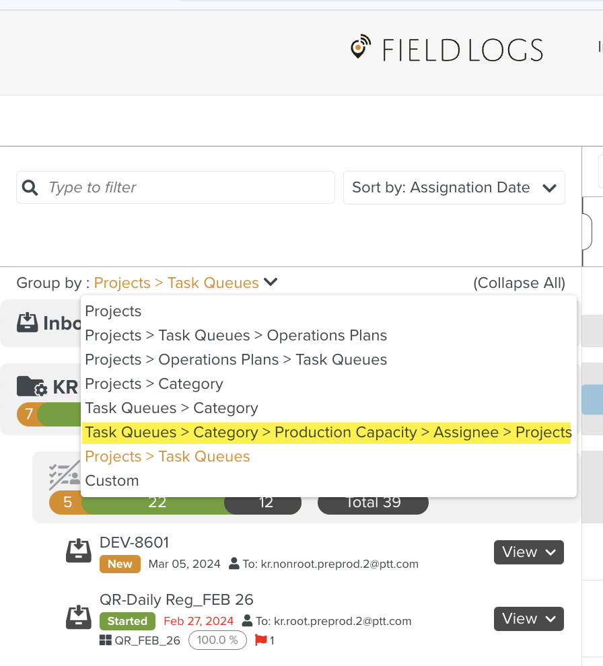The image size is (603, 666).
Task: Open View dropdown for QR-Daily Reg_FEB 26
Action: tap(528, 619)
